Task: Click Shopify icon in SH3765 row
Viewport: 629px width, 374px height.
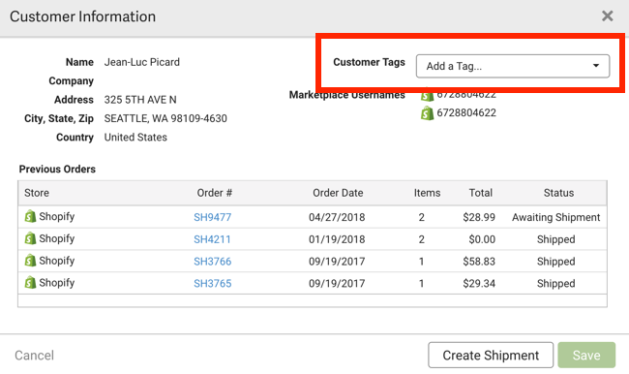Action: pos(30,283)
